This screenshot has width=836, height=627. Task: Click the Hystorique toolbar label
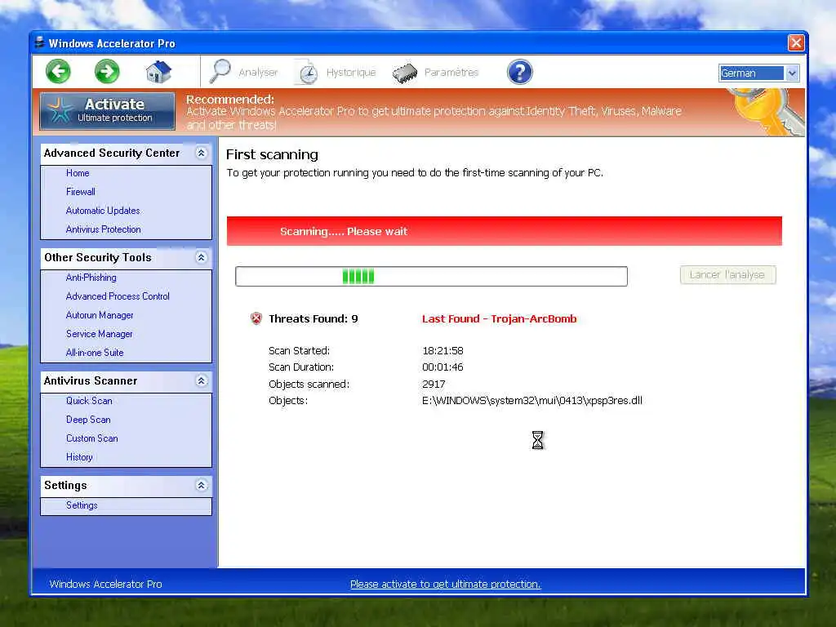click(x=351, y=73)
